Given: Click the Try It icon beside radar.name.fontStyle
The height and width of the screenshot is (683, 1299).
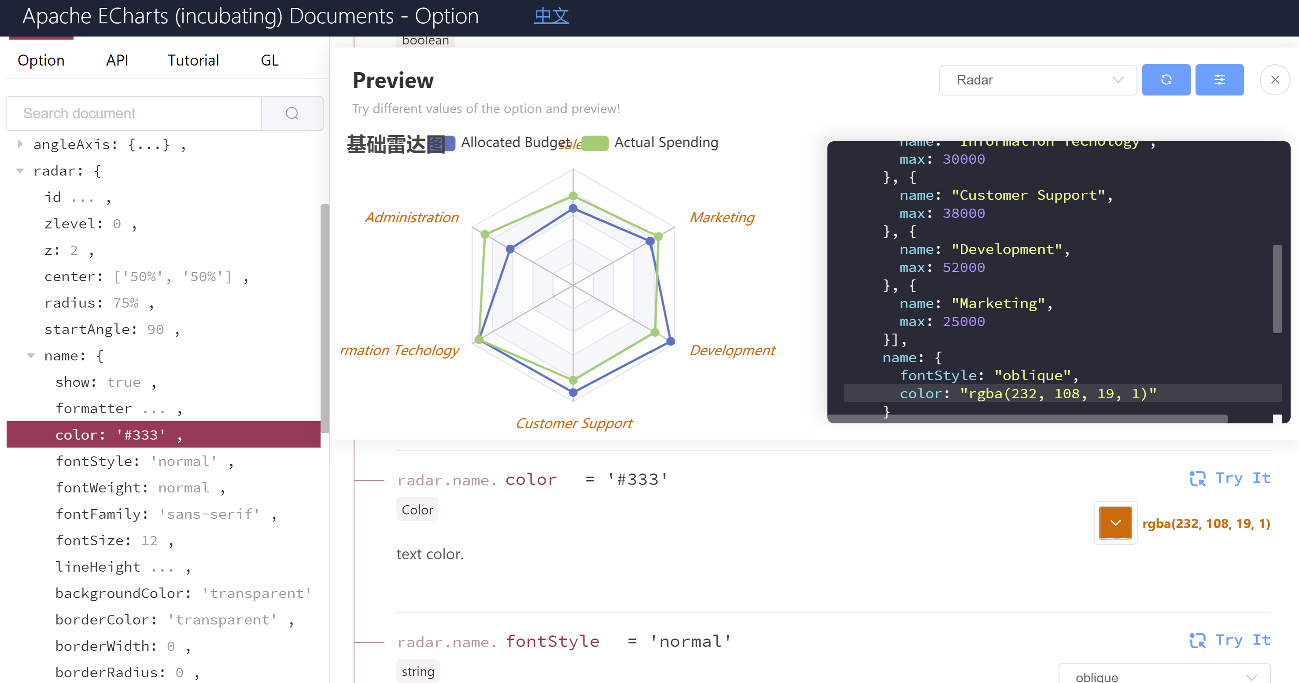Looking at the screenshot, I should tap(1199, 640).
